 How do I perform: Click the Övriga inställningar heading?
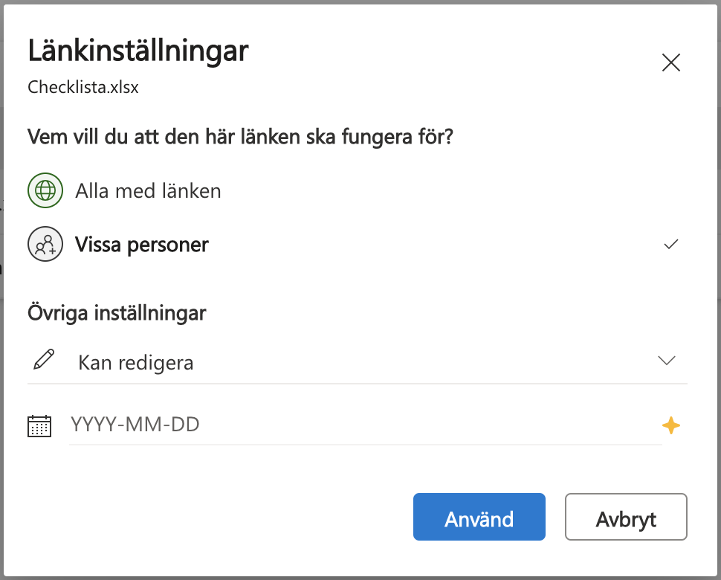pos(117,313)
